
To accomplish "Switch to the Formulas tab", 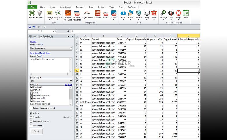I will click(80, 7).
